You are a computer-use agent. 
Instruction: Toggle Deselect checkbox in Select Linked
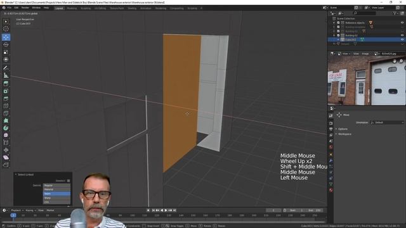tap(69, 180)
